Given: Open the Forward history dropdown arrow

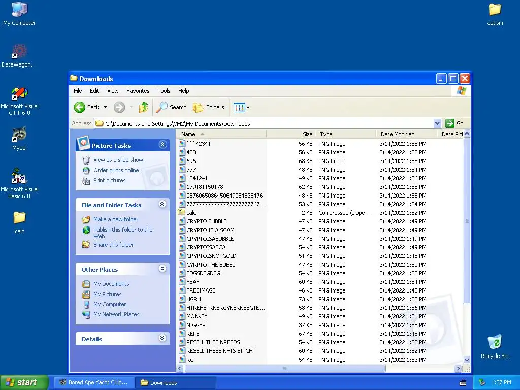Looking at the screenshot, I should [132, 107].
